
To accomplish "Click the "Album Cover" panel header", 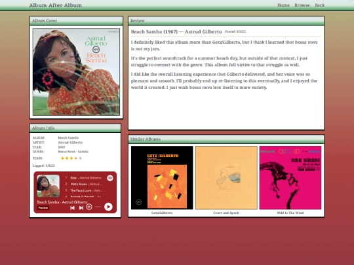I will point(76,21).
